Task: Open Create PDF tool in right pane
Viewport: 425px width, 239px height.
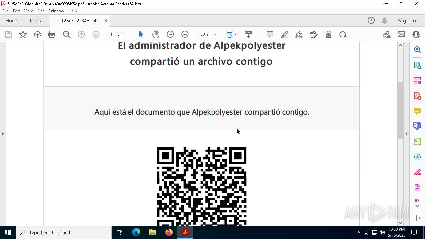Action: [x=417, y=96]
